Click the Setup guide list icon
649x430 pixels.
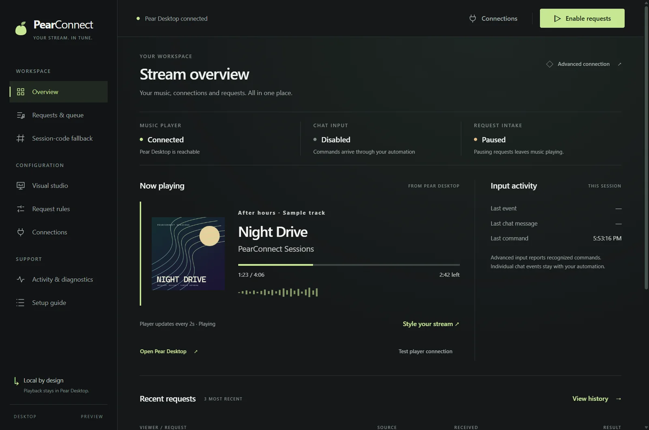(x=21, y=303)
